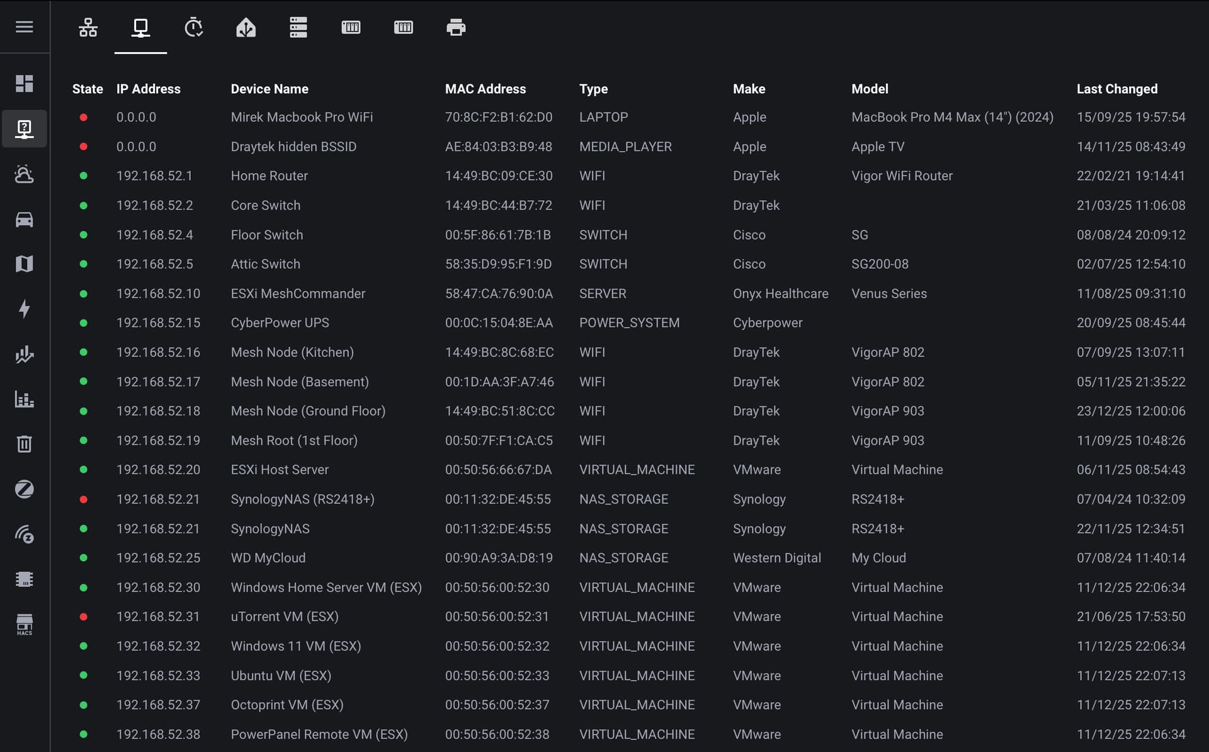Sort by Last Changed column header
Image resolution: width=1209 pixels, height=752 pixels.
pyautogui.click(x=1116, y=89)
